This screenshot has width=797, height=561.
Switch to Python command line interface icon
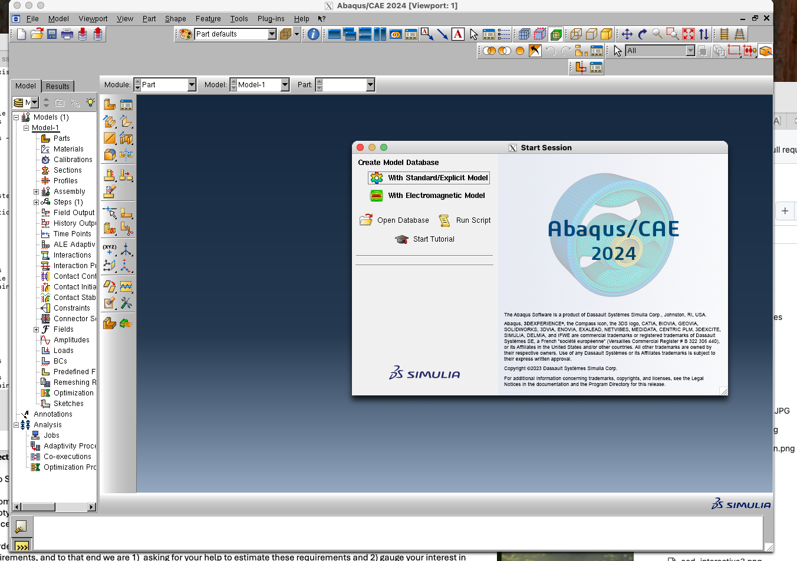click(22, 546)
